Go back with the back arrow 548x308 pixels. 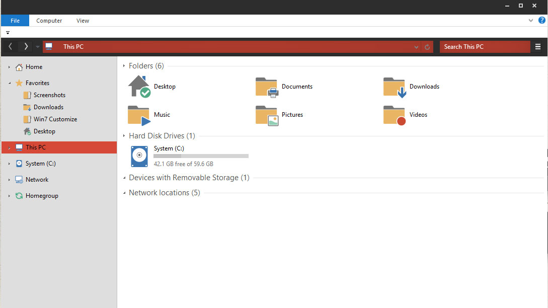11,46
